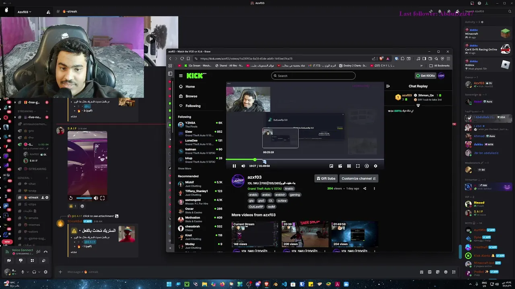Screen dimensions: 515x289
Task: Open playback speed control in Kick player
Action: click(367, 166)
